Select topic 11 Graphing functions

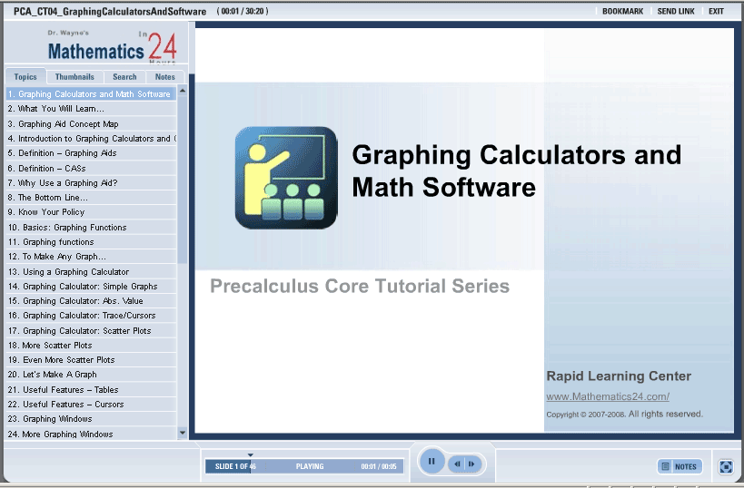(91, 242)
